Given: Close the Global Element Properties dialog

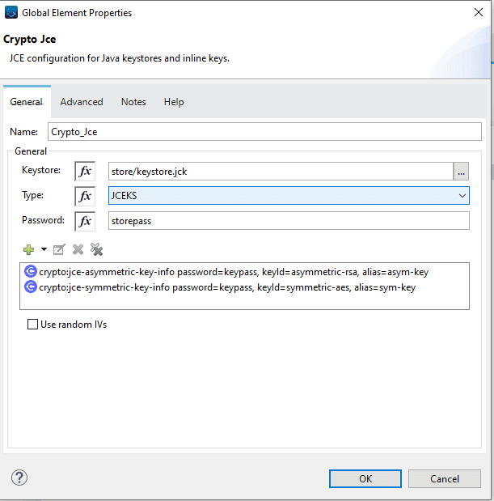Looking at the screenshot, I should [x=479, y=12].
